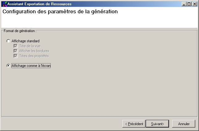Toggle the Titre de la vue checkbox

point(15,46)
